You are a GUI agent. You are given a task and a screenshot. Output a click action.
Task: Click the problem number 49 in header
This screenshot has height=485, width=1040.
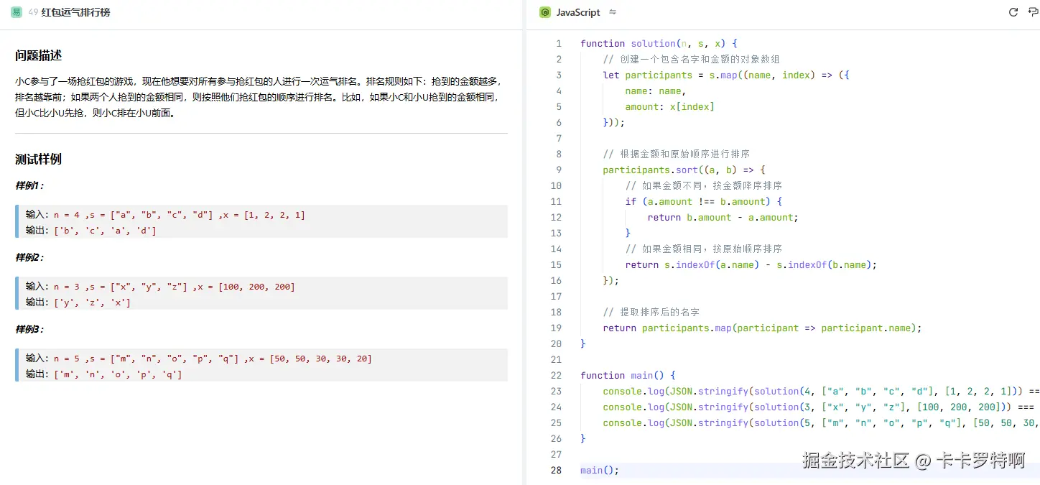click(33, 12)
